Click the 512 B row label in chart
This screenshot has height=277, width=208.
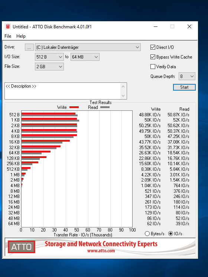tap(14, 115)
